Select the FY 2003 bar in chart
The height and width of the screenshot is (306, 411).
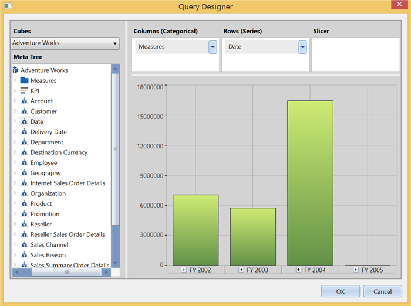click(x=253, y=237)
